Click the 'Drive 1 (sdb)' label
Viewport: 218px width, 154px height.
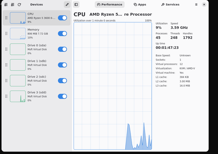pyautogui.click(x=37, y=61)
